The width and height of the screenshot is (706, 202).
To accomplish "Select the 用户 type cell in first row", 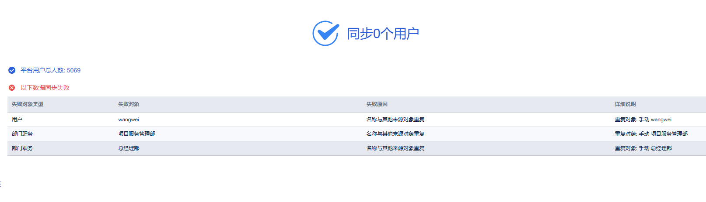I will pyautogui.click(x=17, y=120).
